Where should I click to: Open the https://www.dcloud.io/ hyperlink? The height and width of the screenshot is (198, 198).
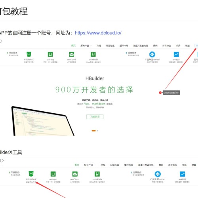point(98,33)
